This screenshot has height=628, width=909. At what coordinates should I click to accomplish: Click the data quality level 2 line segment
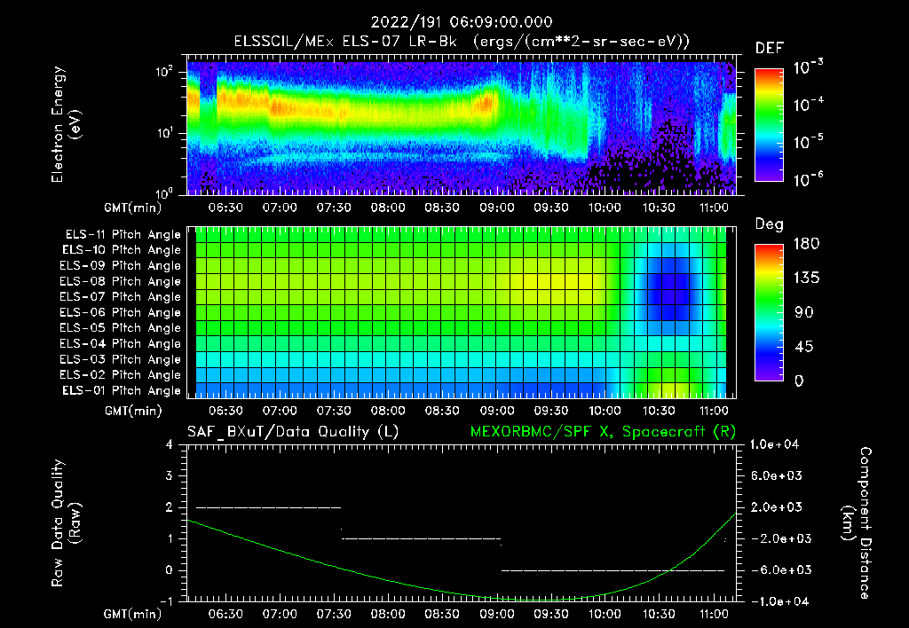(268, 507)
